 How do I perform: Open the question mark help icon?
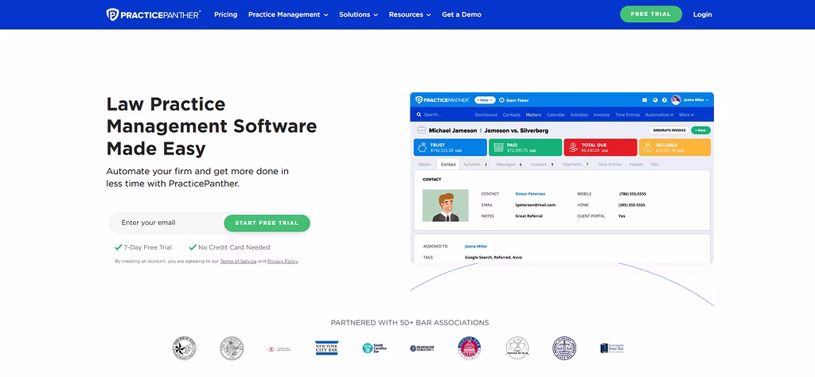click(665, 100)
